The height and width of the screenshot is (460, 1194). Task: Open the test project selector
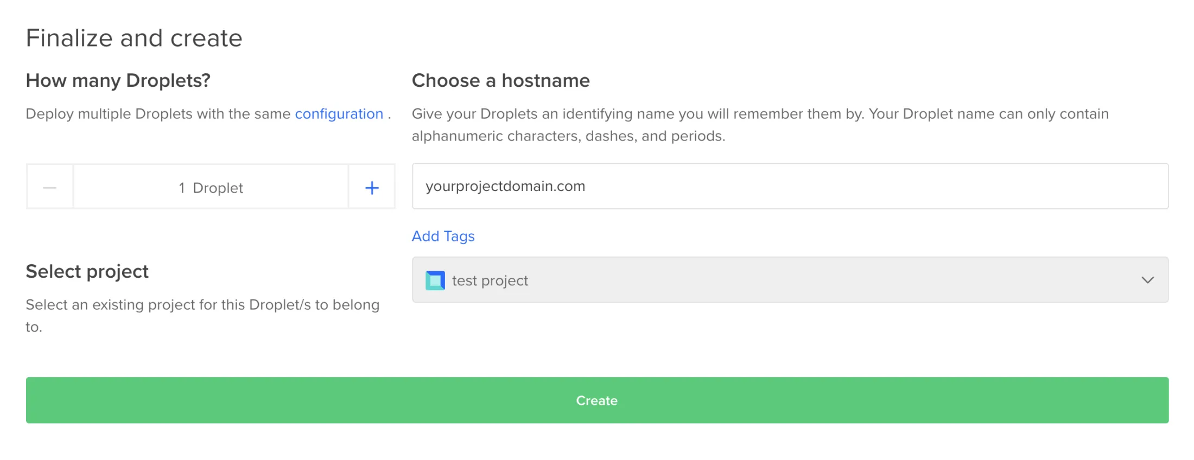tap(790, 280)
